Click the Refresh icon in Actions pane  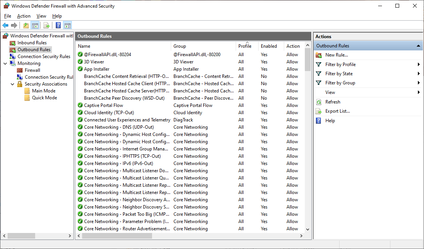[x=319, y=102]
